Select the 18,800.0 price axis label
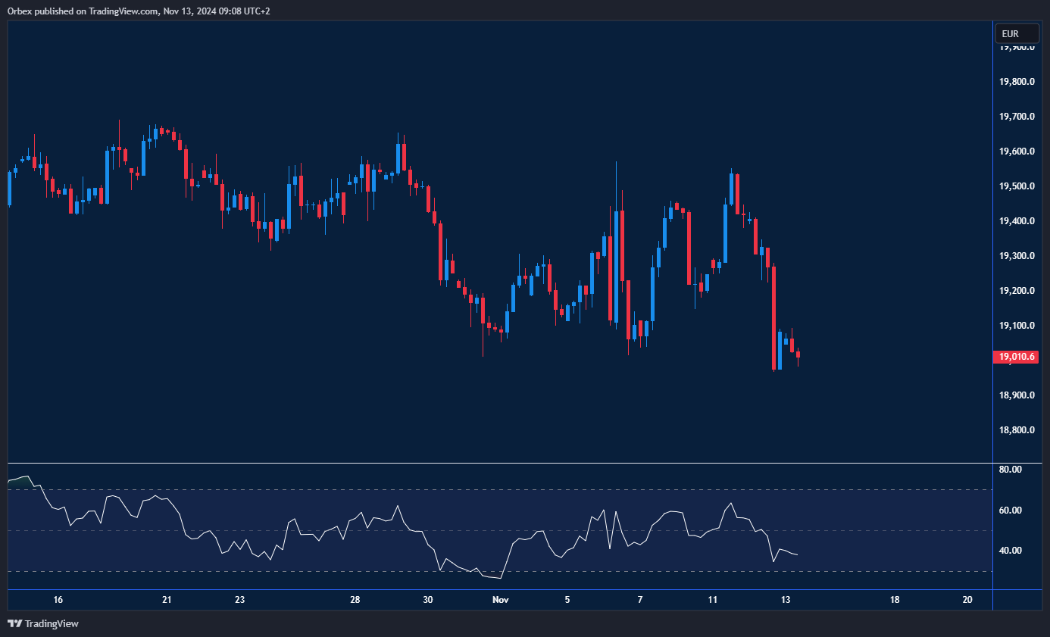 click(1017, 430)
